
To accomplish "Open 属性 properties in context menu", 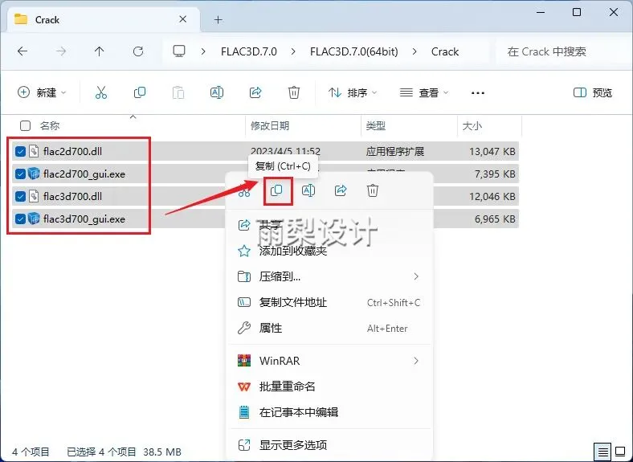I will [329, 329].
